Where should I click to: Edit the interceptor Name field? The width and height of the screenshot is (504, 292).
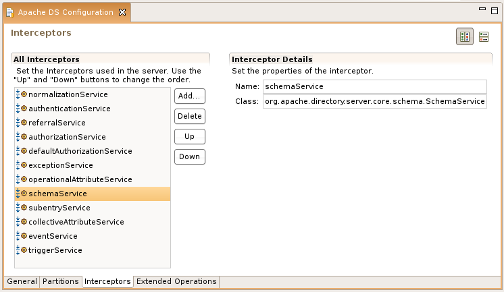tap(374, 86)
